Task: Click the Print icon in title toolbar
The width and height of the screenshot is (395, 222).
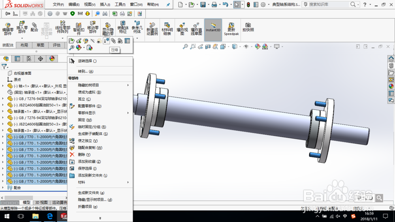Action: (214, 4)
